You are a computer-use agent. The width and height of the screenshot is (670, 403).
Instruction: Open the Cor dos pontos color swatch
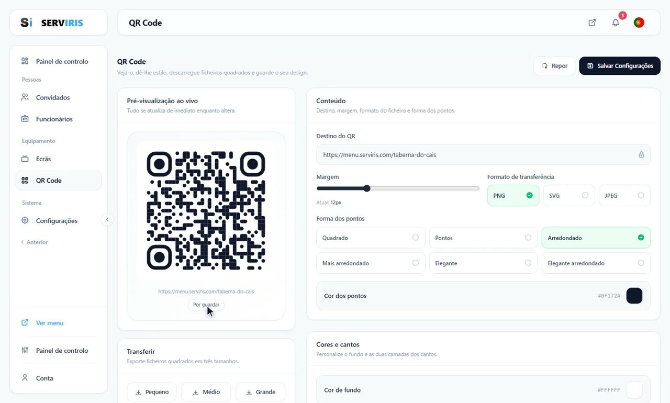[634, 296]
